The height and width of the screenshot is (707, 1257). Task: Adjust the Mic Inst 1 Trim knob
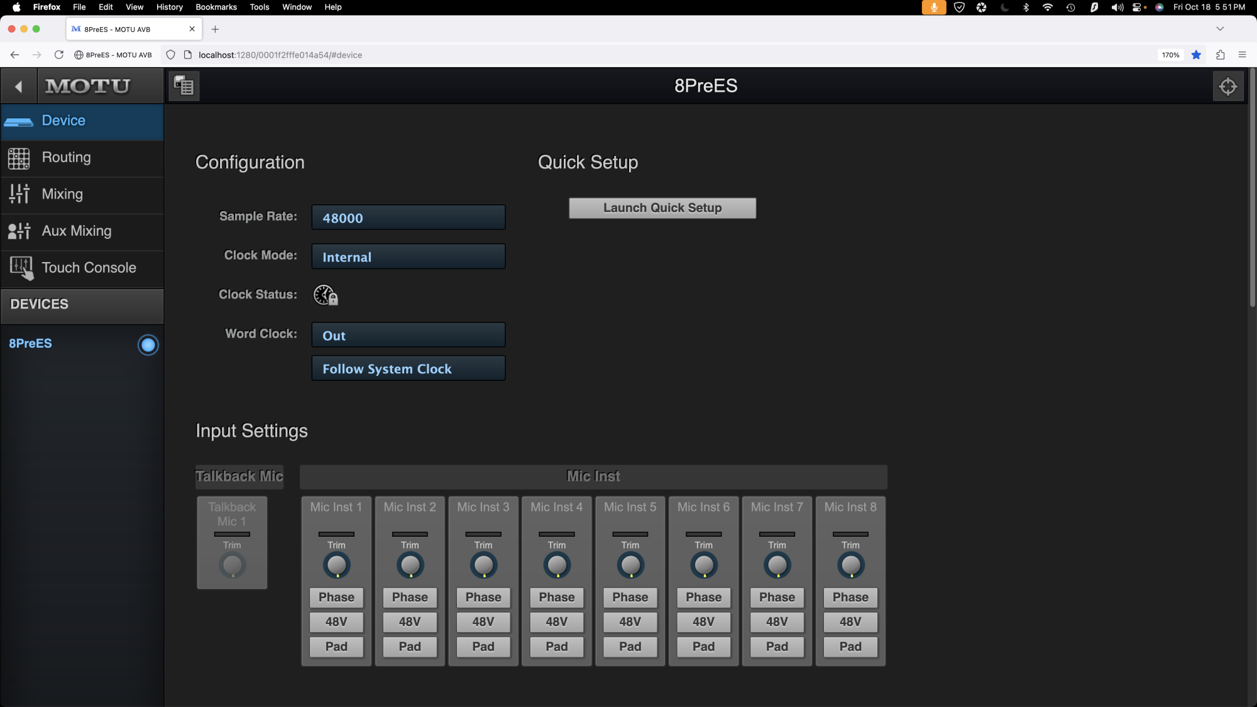pos(336,566)
